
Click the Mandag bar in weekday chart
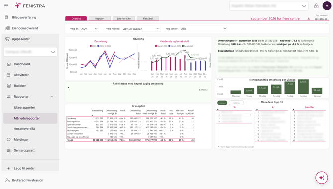(236, 92)
